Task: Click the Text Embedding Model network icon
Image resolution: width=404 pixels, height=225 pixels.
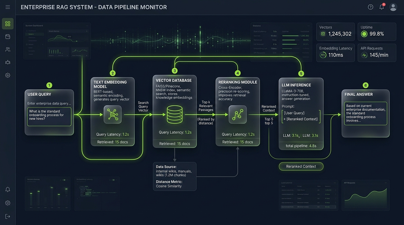Action: tap(112, 115)
